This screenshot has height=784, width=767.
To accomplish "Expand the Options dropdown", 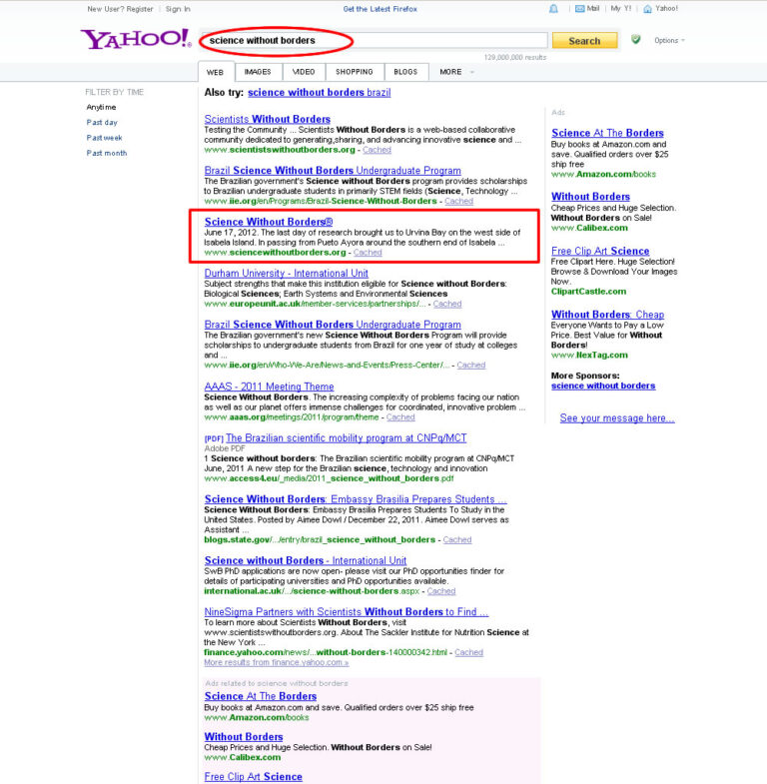I will click(669, 41).
